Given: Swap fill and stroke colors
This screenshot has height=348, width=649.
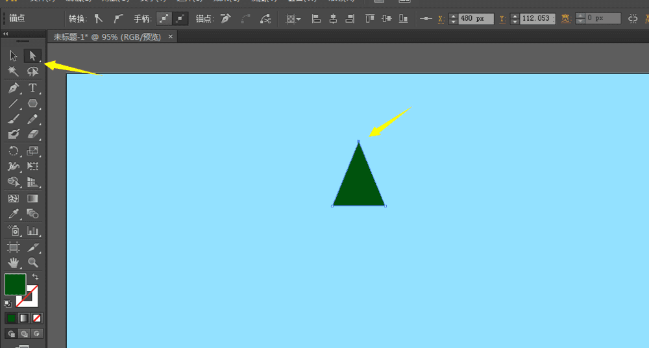Looking at the screenshot, I should (35, 277).
